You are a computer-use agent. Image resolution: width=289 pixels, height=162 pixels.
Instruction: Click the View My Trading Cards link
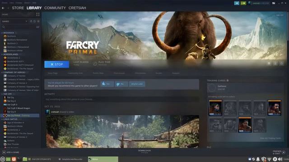(x=270, y=138)
